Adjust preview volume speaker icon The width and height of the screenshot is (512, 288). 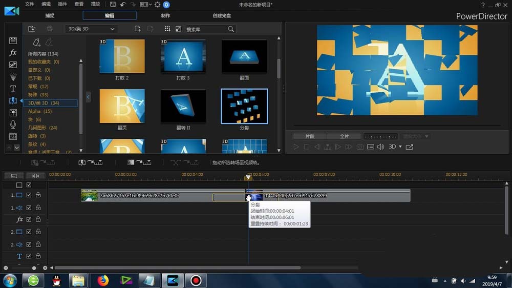click(381, 147)
